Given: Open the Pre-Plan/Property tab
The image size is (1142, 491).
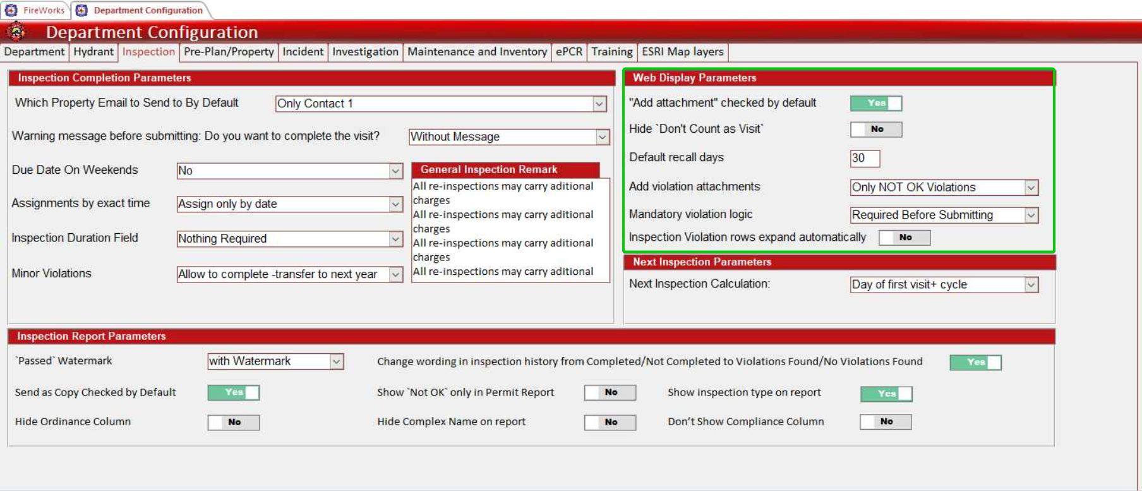Looking at the screenshot, I should 229,52.
